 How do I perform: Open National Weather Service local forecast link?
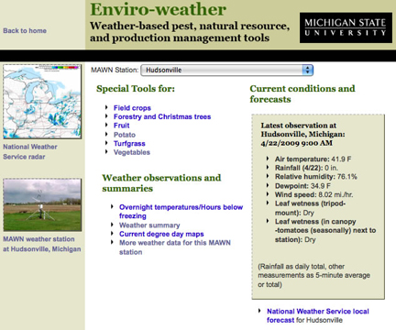click(x=318, y=315)
